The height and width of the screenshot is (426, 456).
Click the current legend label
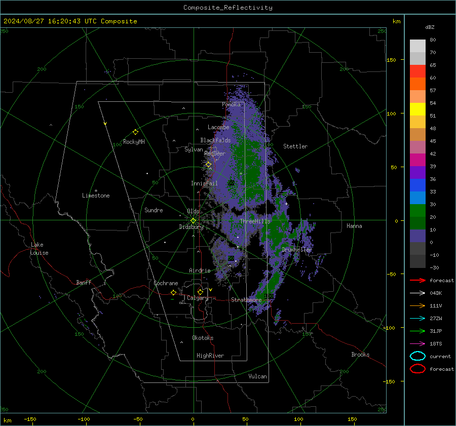click(x=440, y=356)
